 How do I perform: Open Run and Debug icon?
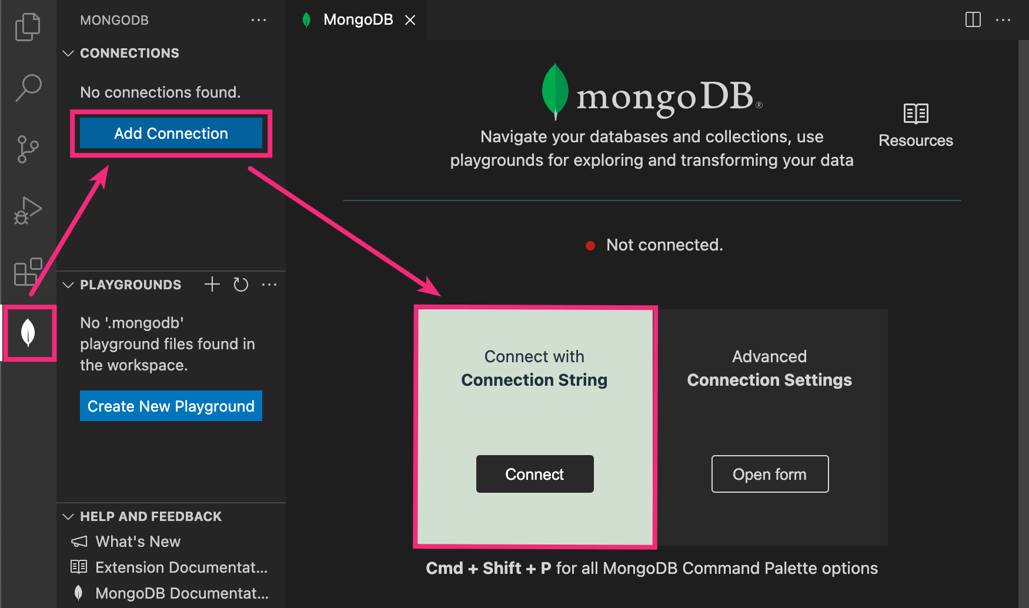[x=28, y=211]
